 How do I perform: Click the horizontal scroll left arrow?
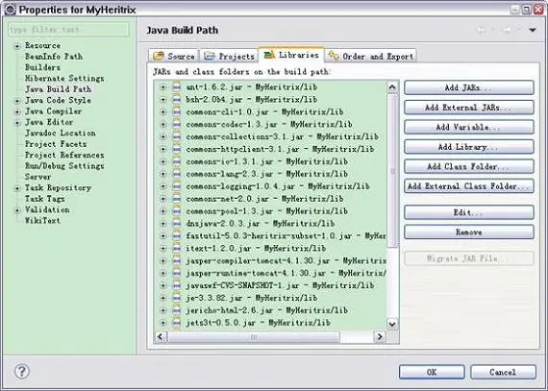pyautogui.click(x=161, y=336)
